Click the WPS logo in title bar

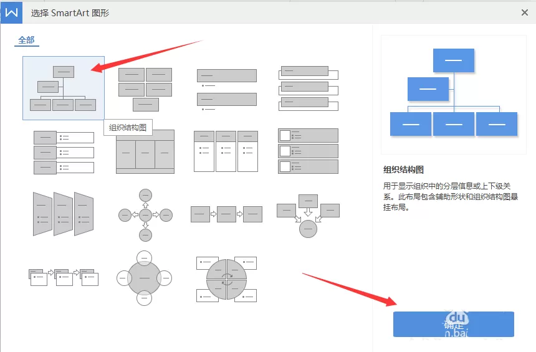[11, 12]
